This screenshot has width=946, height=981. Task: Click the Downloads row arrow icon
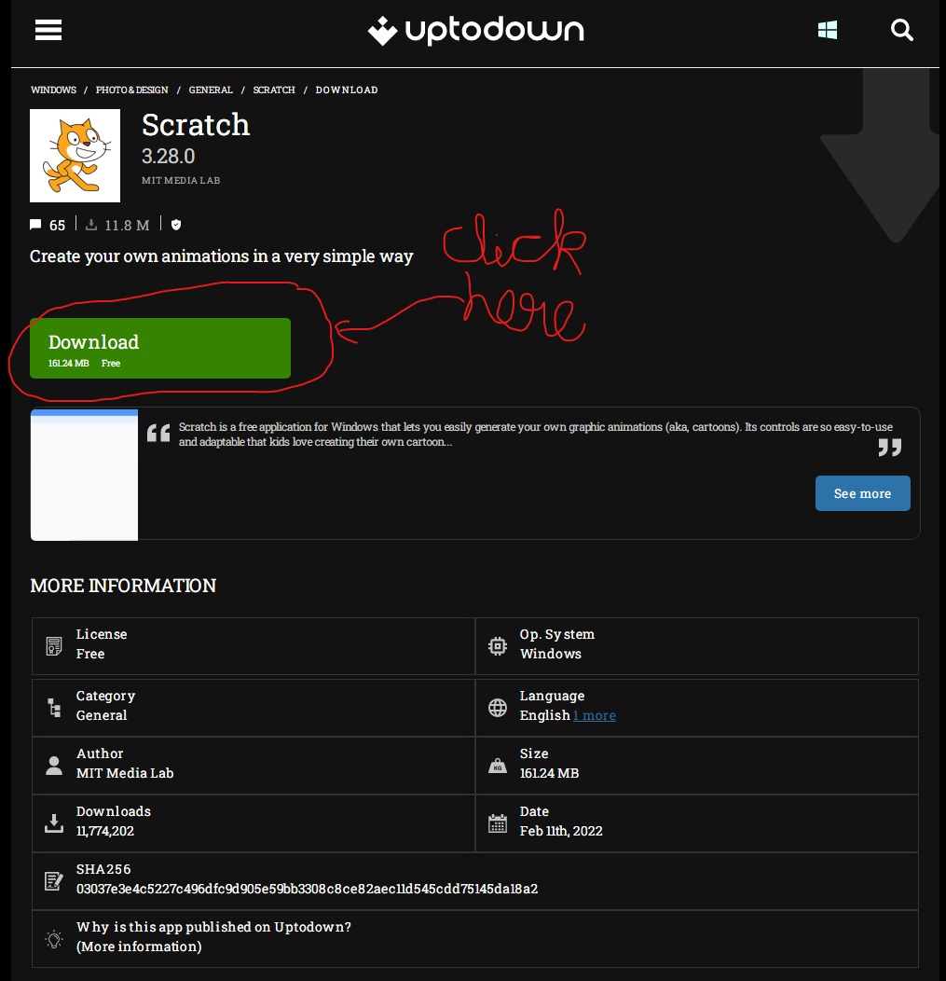54,823
